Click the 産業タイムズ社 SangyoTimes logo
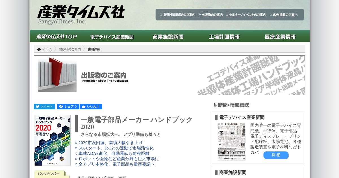 point(81,15)
